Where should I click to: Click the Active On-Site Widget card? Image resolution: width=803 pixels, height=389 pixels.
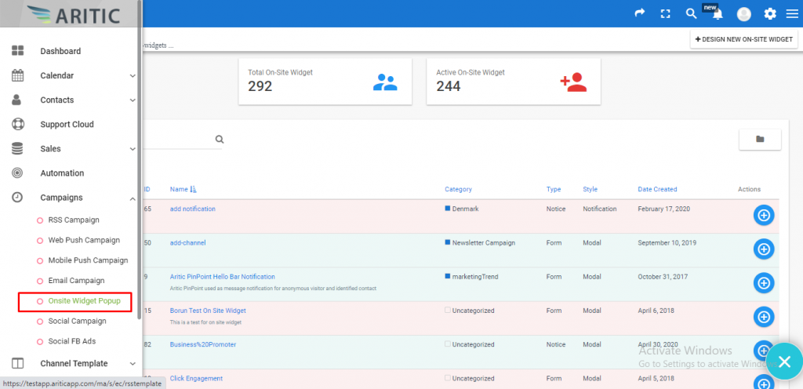click(514, 82)
